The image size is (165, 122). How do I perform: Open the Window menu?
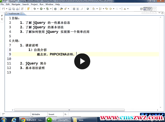49,4
